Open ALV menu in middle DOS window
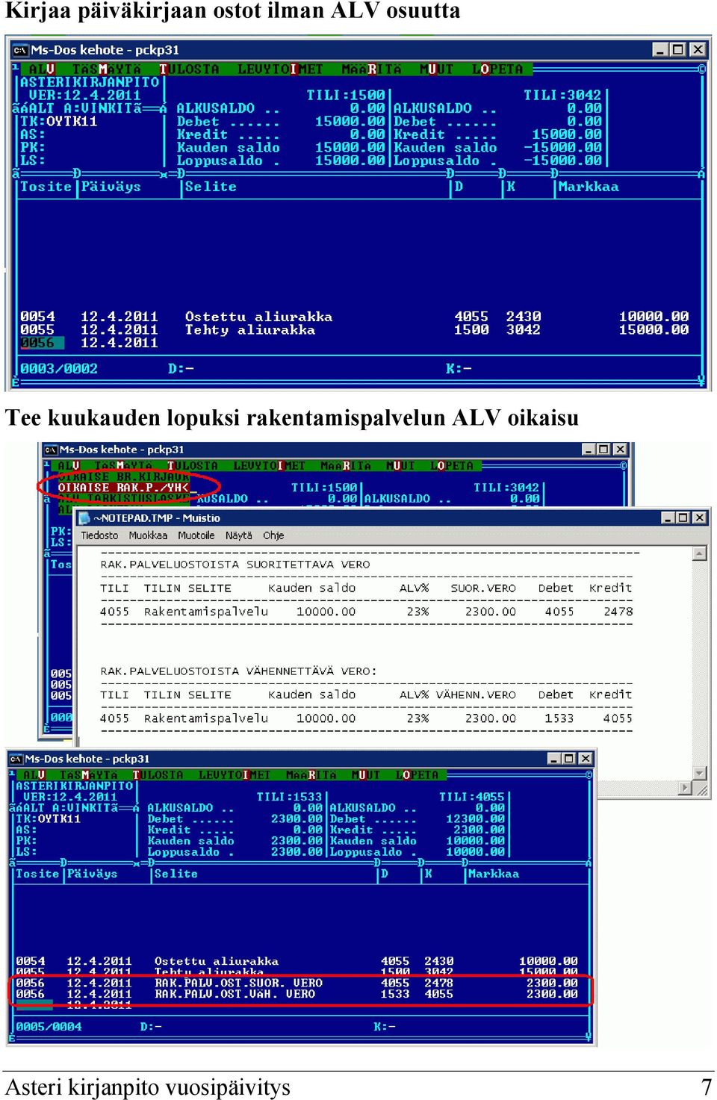 pyautogui.click(x=68, y=465)
